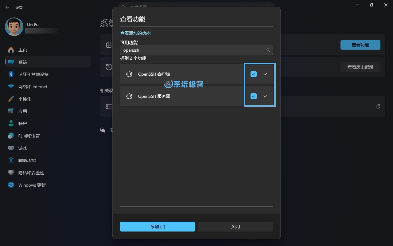Click the Add (2) button
The width and height of the screenshot is (393, 246).
[158, 226]
